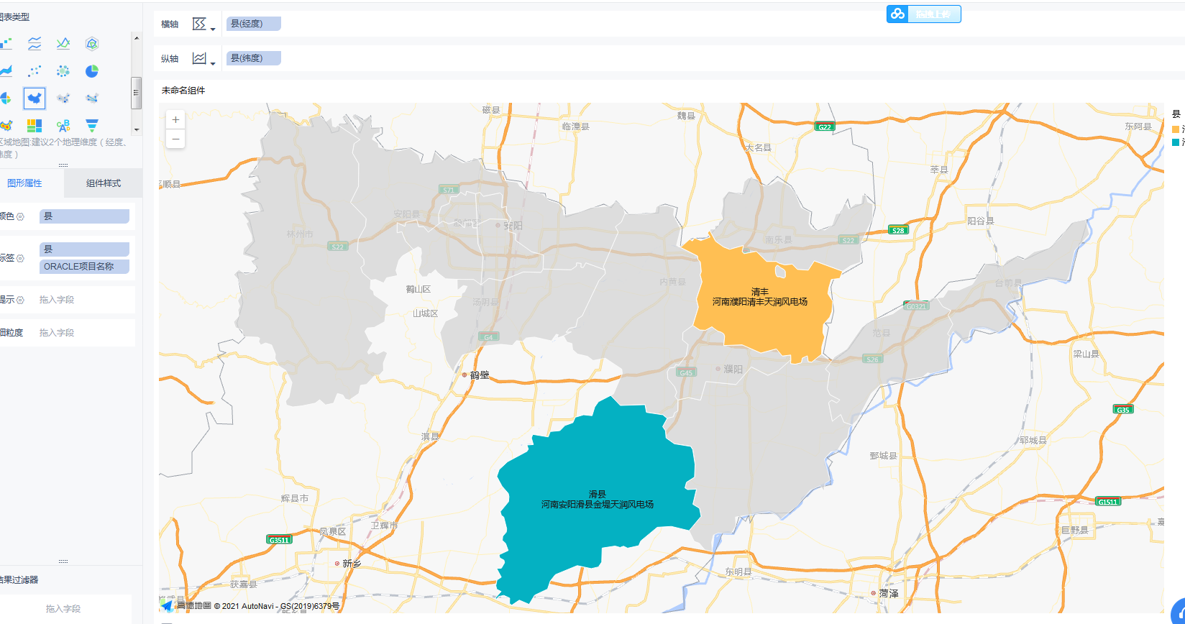Switch to the 组件样式 tab
Screen dimensions: 1185x624
point(104,183)
